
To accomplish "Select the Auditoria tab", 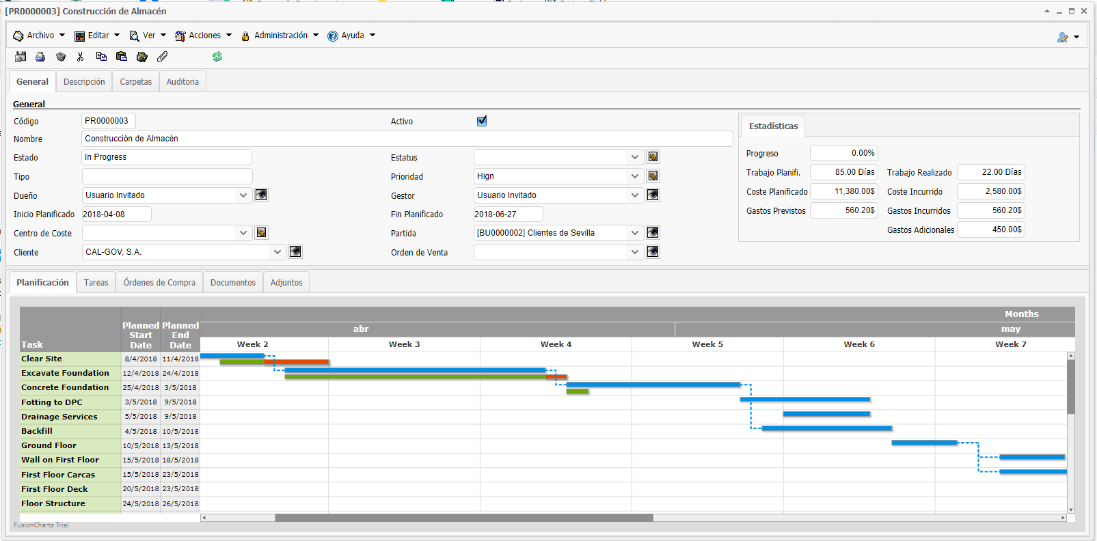I will coord(182,81).
